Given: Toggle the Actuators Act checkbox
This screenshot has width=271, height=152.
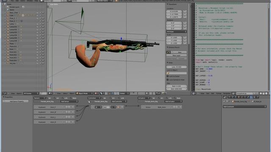Looking at the screenshot, I should pos(159,98).
